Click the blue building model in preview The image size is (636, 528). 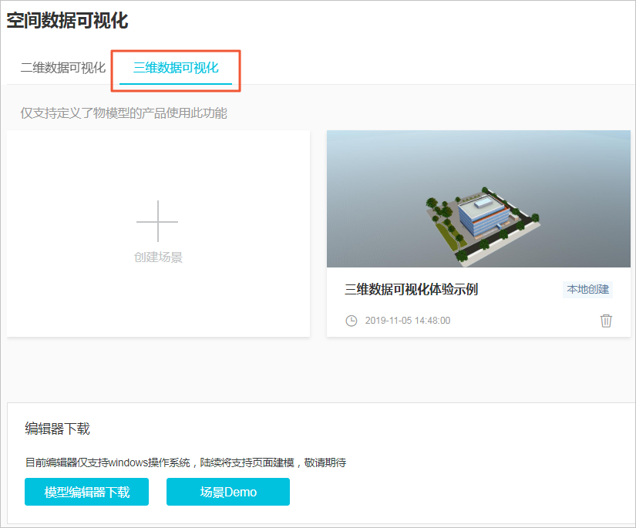480,214
